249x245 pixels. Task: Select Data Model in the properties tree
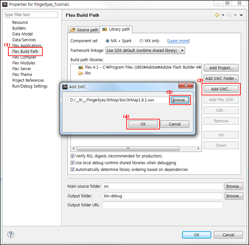pyautogui.click(x=22, y=34)
